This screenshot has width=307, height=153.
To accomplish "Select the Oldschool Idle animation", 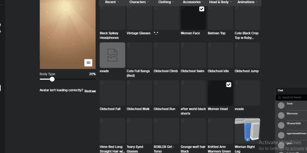I will tap(221, 55).
